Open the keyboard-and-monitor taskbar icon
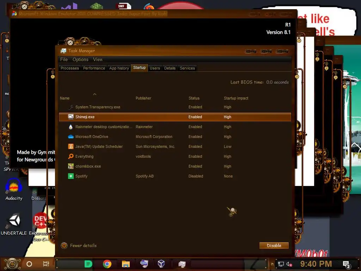361x271 pixels. [x=144, y=264]
